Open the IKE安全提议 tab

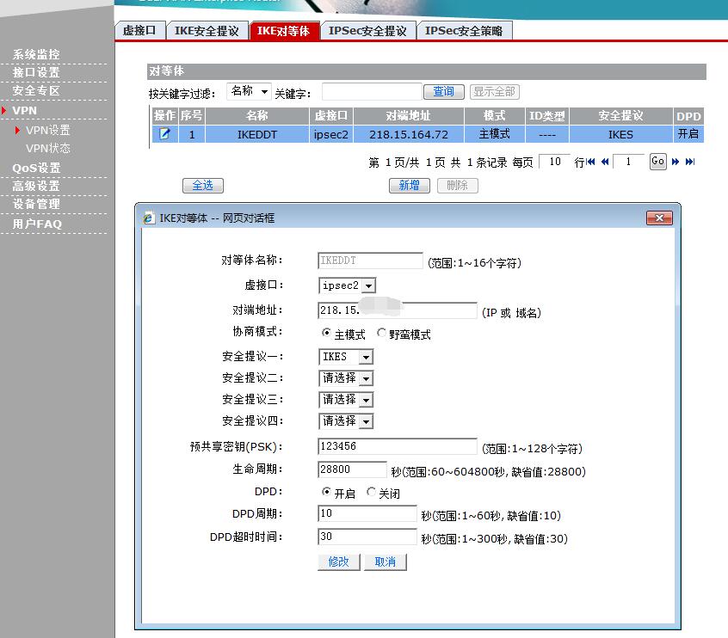click(x=207, y=31)
